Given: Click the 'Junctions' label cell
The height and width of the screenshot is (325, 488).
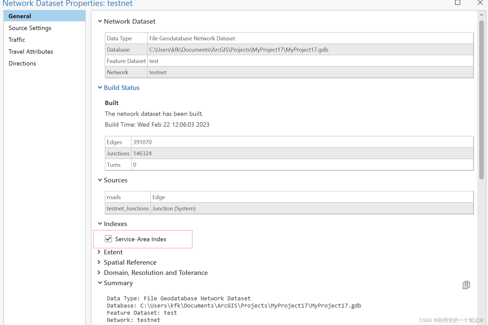Looking at the screenshot, I should [x=118, y=153].
